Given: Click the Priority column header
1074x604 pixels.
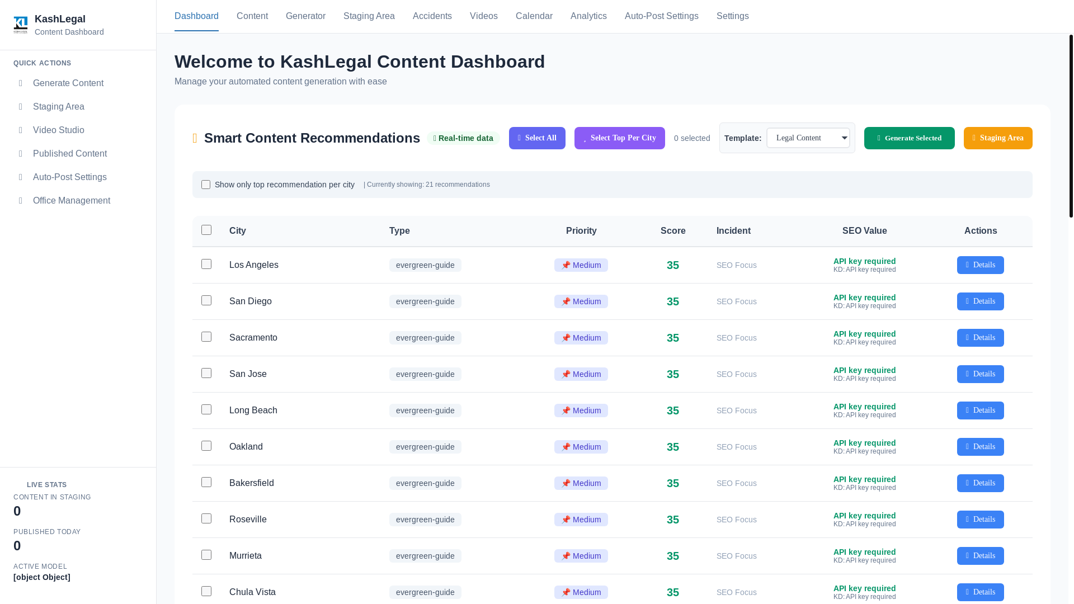Looking at the screenshot, I should 581,231.
